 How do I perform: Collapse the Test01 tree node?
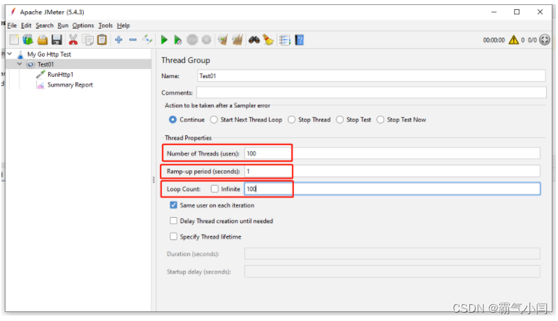click(20, 64)
